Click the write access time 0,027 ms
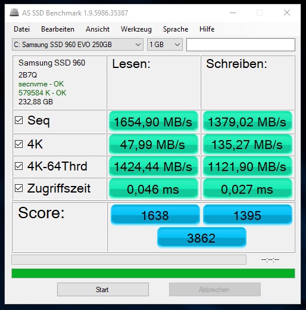306x310 pixels. (248, 189)
